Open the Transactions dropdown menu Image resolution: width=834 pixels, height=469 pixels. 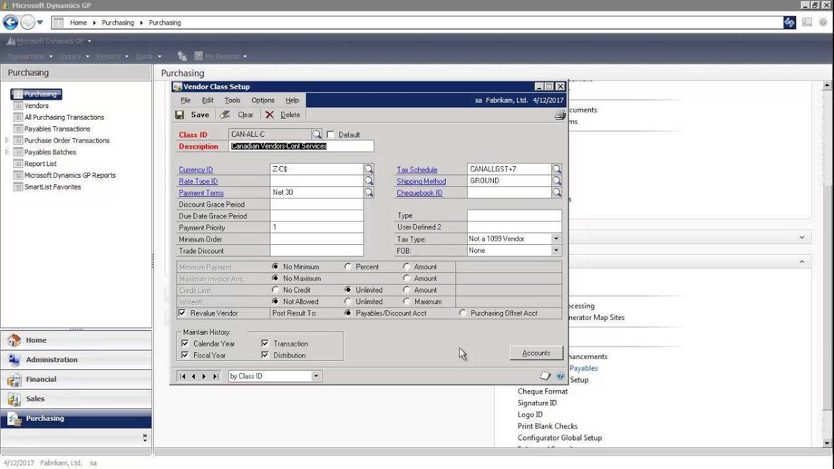[30, 56]
